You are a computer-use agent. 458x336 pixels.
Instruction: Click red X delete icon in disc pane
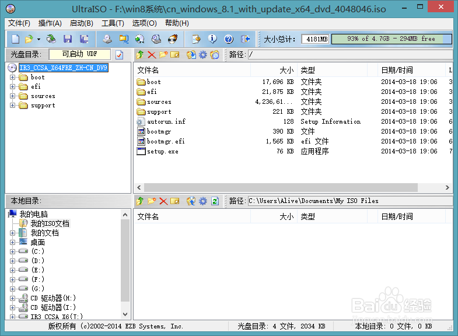tap(152, 55)
